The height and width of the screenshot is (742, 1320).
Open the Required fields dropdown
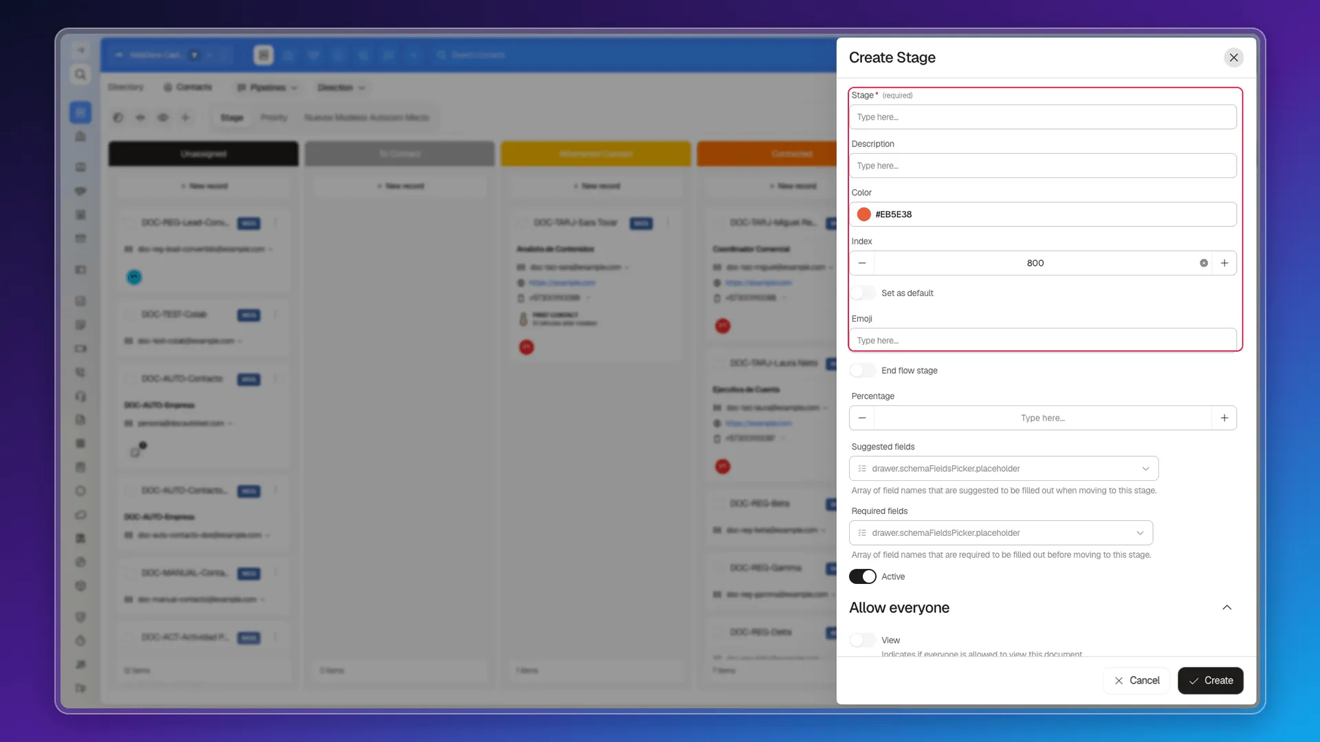(1001, 533)
